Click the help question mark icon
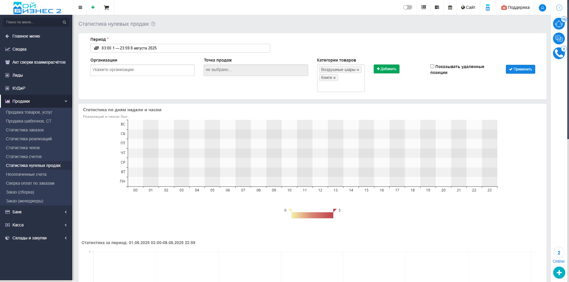The width and height of the screenshot is (569, 282). (x=153, y=24)
